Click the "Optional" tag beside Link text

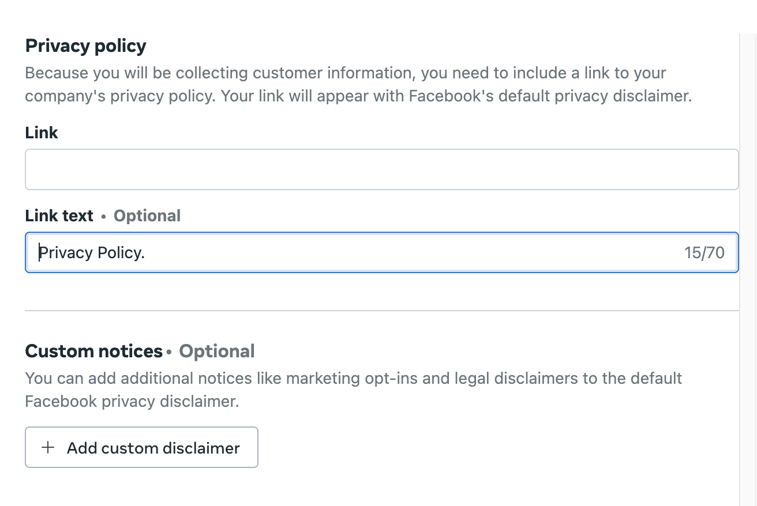(147, 216)
